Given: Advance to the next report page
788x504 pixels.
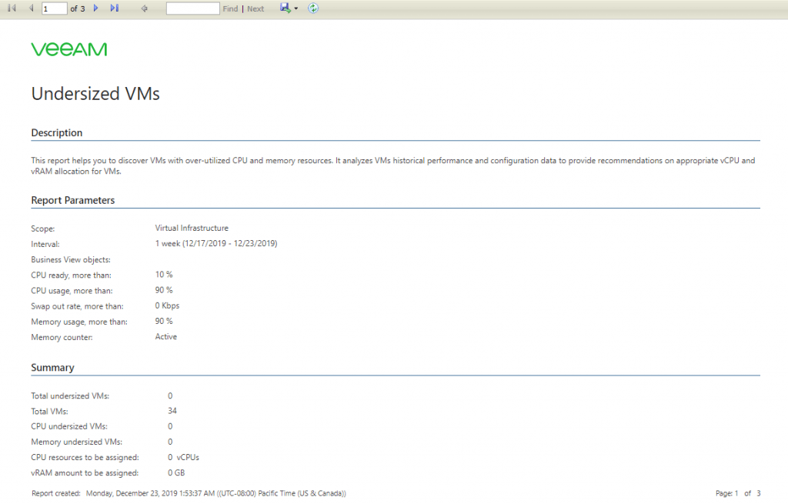Looking at the screenshot, I should (95, 8).
